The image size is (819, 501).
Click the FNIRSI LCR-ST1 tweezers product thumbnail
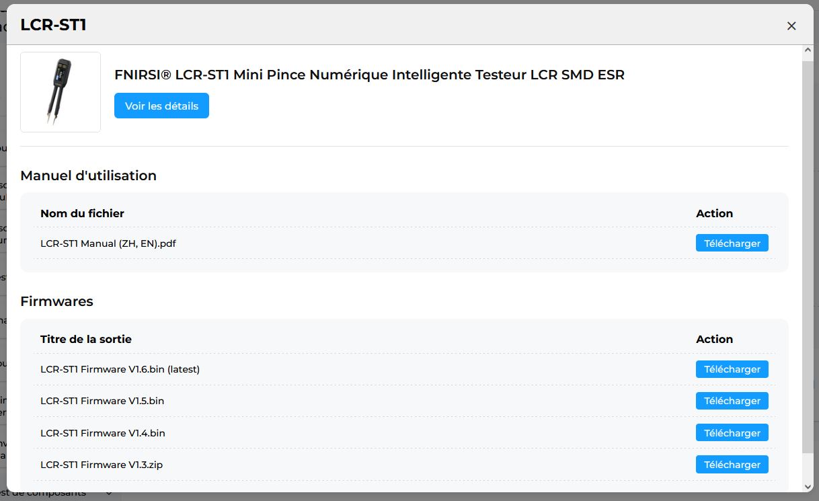click(x=61, y=92)
